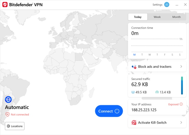Expand Block ads and trackers chevron
This screenshot has height=135, width=189.
tap(181, 67)
